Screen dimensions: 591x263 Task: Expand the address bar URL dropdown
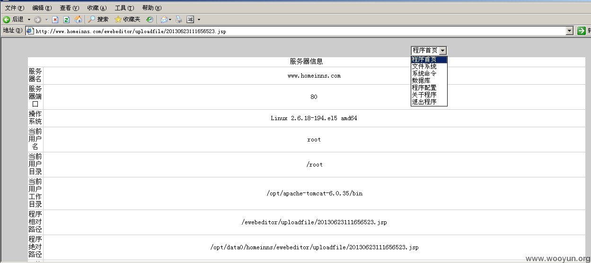tap(570, 31)
